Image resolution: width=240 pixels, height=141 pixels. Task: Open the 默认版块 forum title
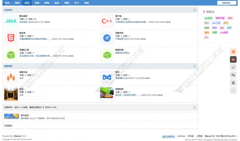pos(23,16)
